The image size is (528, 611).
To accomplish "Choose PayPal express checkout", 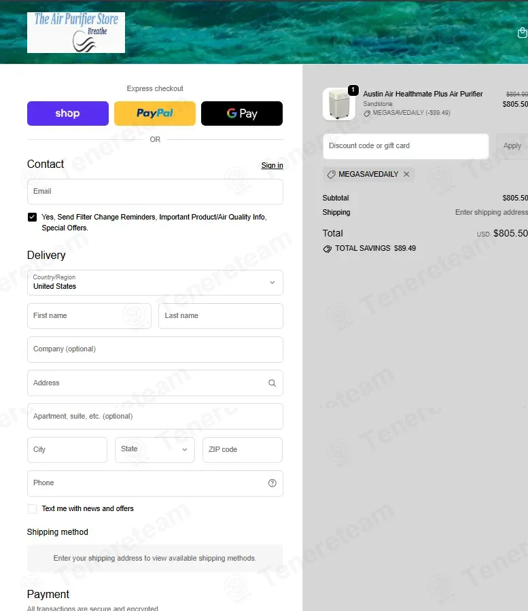I will coord(155,114).
